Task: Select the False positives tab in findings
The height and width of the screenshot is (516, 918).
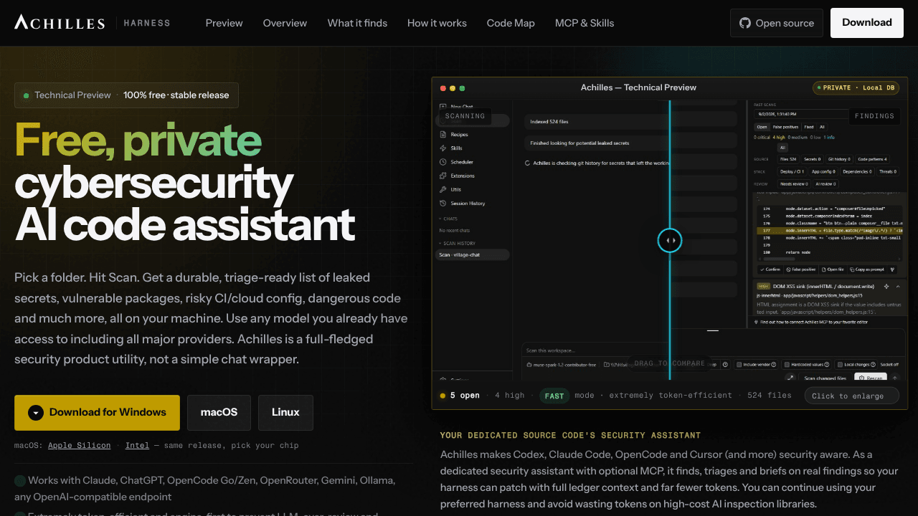Action: (785, 127)
